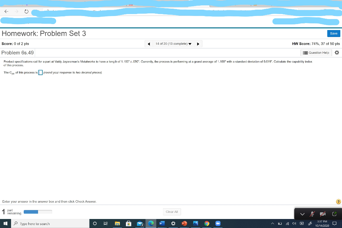Open Cortana circle icon in taskbar
The height and width of the screenshot is (228, 342).
[95, 223]
